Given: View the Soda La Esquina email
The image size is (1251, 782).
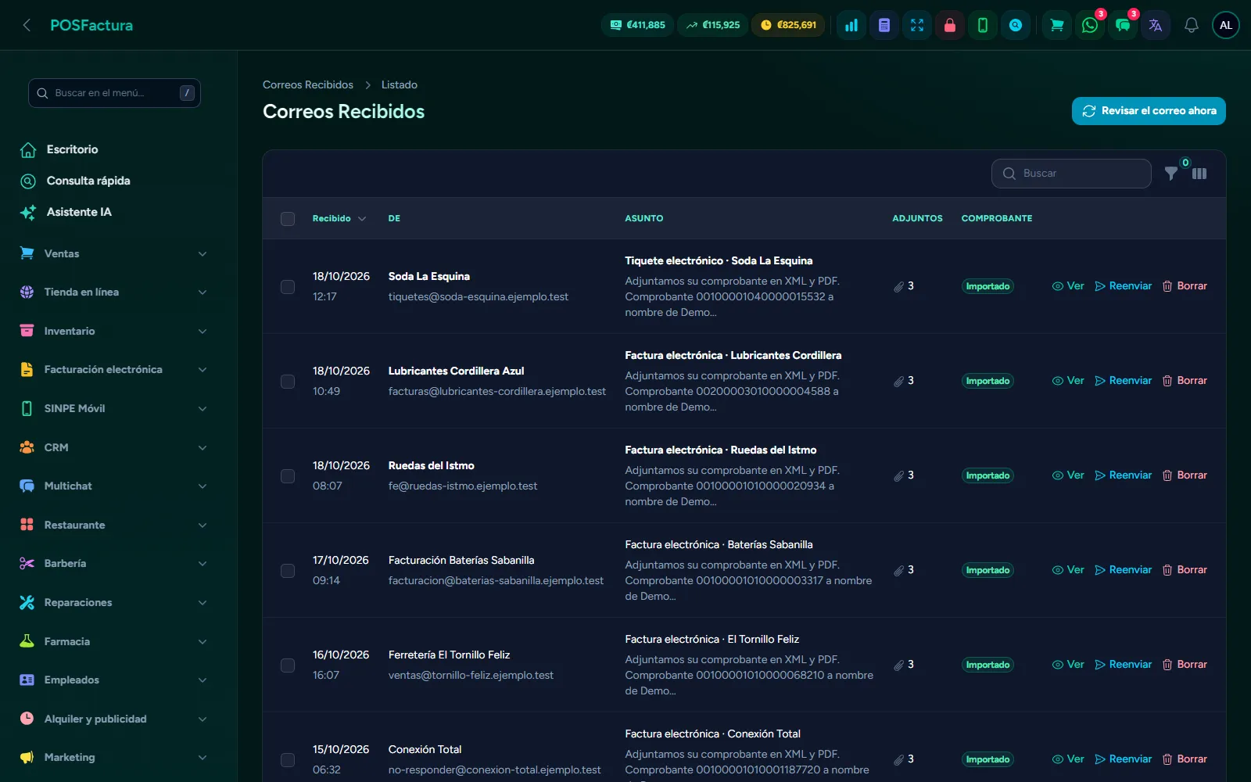Looking at the screenshot, I should click(1068, 286).
